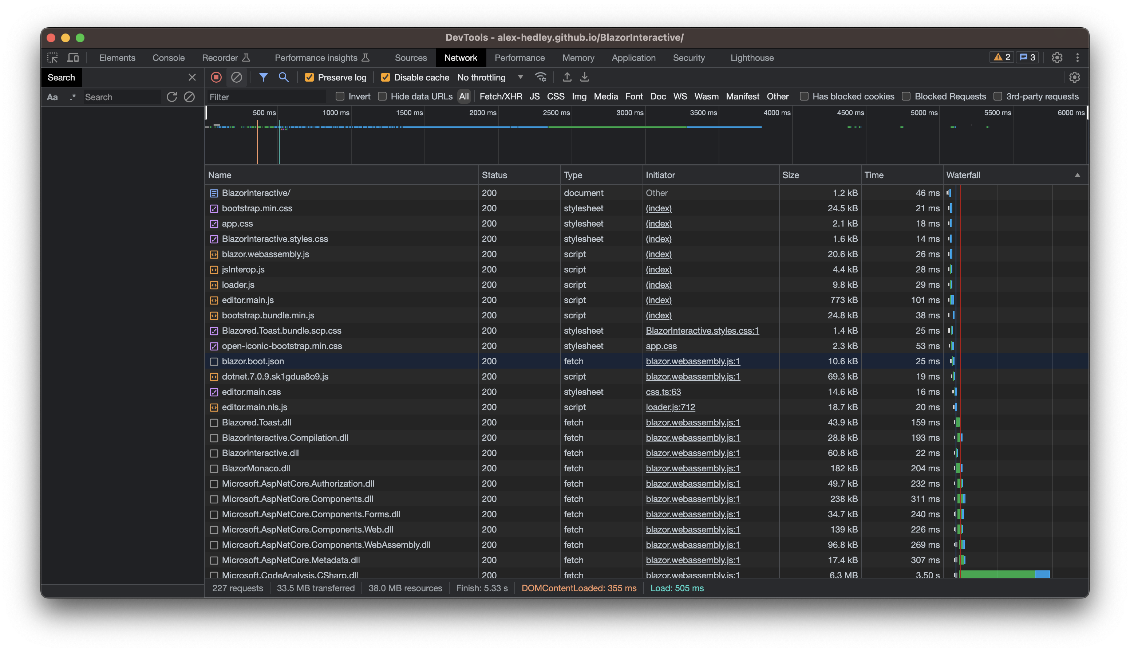Open app.css initiator link
The height and width of the screenshot is (652, 1130).
coord(661,346)
